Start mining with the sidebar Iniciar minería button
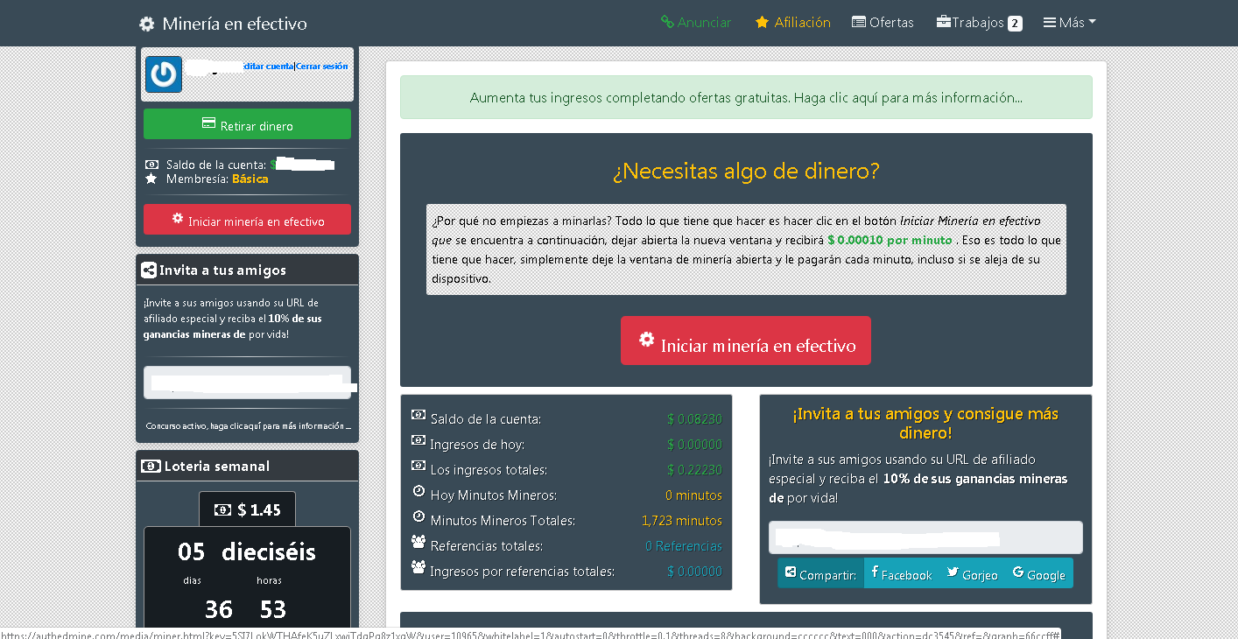This screenshot has height=639, width=1238. coord(247,220)
